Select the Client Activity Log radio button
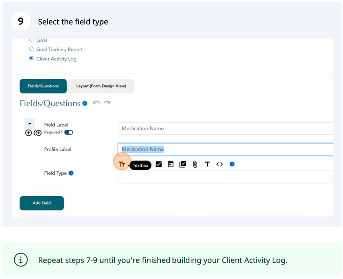Image resolution: width=343 pixels, height=279 pixels. pyautogui.click(x=31, y=58)
